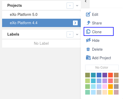Pick the olive green color swatch
Screen dimensions: 123x99
tap(88, 75)
